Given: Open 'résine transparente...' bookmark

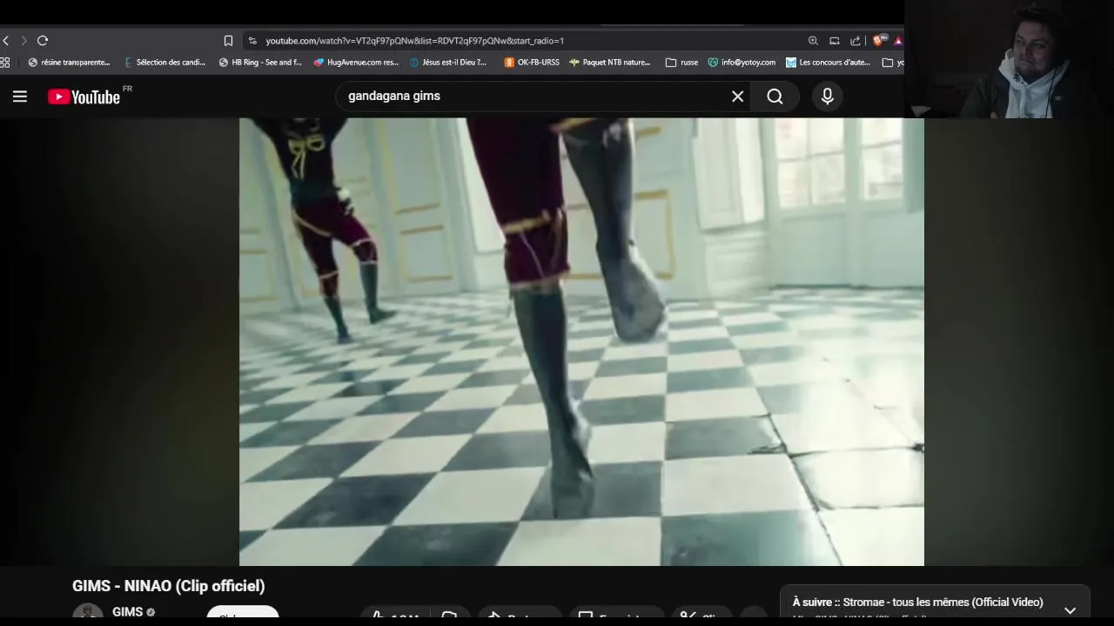Looking at the screenshot, I should (x=70, y=63).
